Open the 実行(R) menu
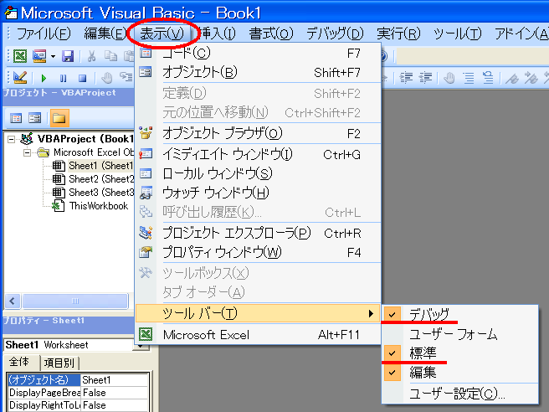The image size is (549, 412). coord(399,33)
